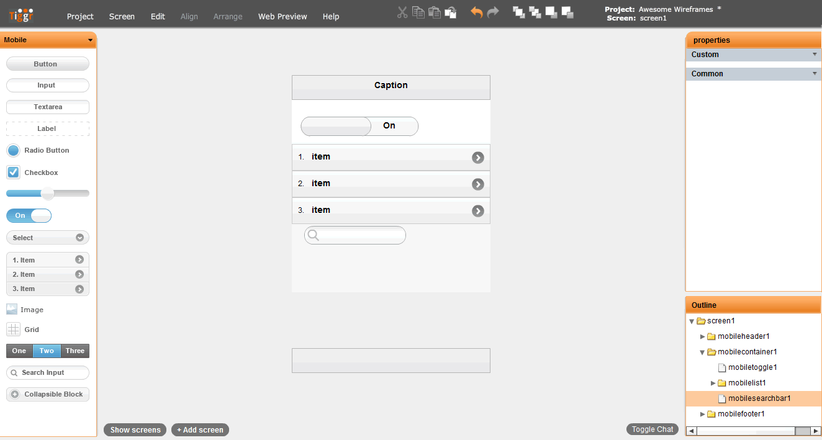Click the On toggle switch on canvas
822x440 pixels.
(x=359, y=126)
